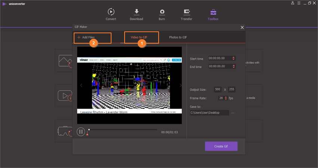Open the Convert section
The width and height of the screenshot is (318, 168).
(111, 14)
